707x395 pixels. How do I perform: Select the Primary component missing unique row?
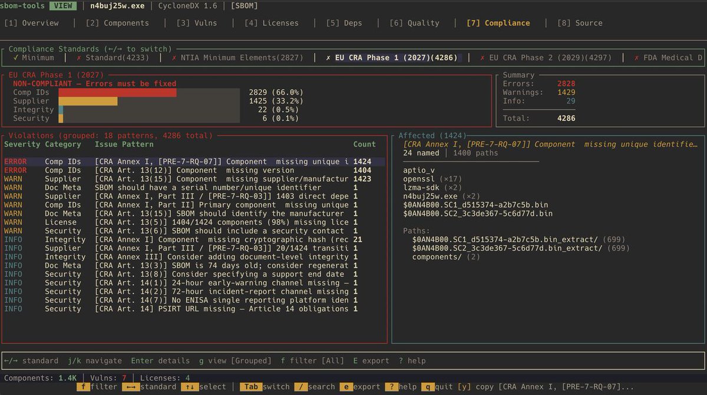pos(194,205)
